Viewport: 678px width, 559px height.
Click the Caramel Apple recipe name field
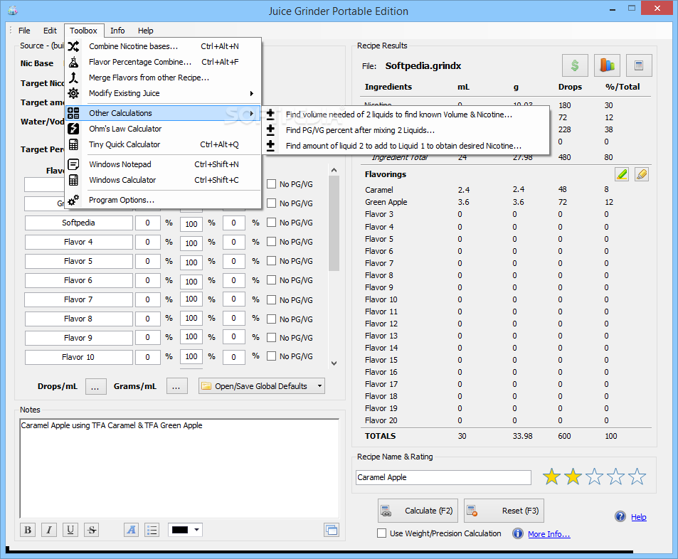[444, 477]
